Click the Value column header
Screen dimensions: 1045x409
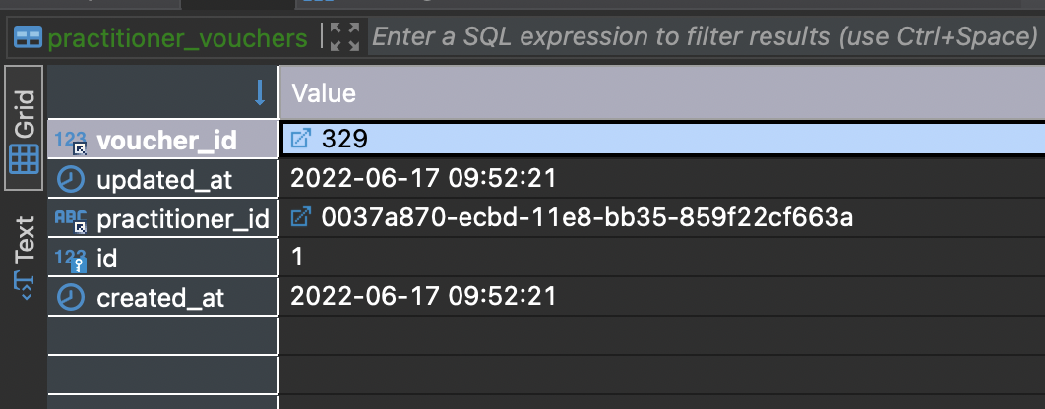[x=662, y=92]
